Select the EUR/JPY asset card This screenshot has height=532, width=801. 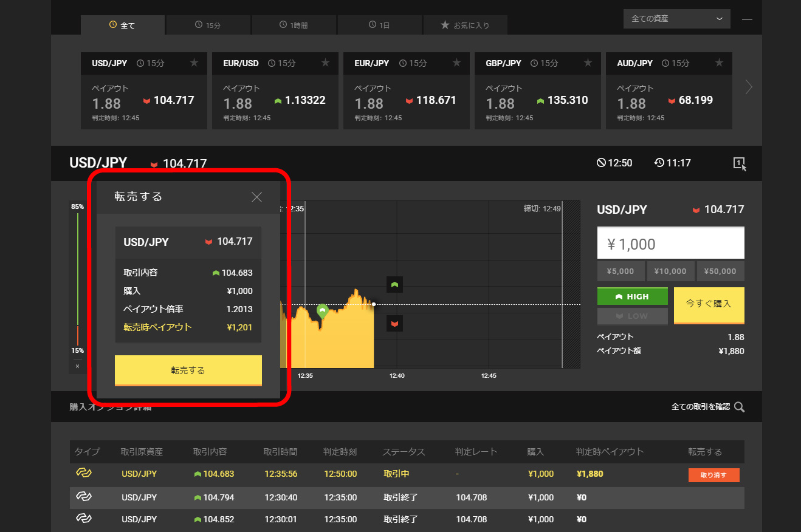coord(407,90)
